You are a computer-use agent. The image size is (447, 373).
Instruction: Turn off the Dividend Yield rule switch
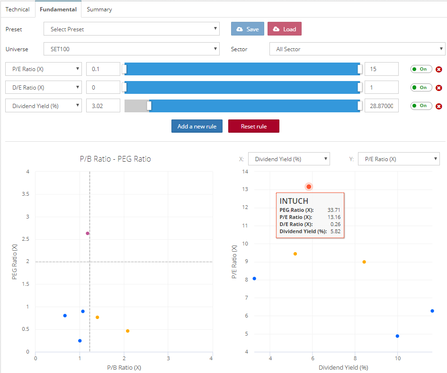click(x=421, y=106)
